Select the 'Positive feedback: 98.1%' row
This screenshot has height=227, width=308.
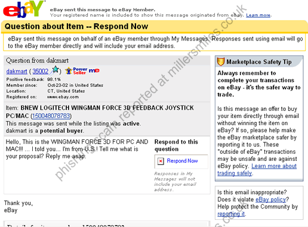click(33, 79)
